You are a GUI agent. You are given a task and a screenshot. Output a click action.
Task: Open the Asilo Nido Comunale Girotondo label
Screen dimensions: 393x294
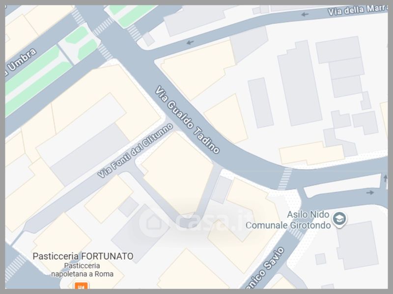pyautogui.click(x=288, y=220)
